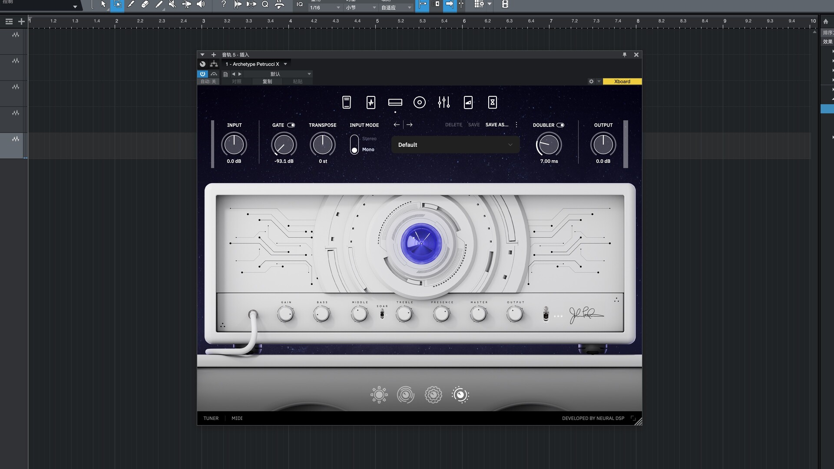Toggle the GATE switch
834x469 pixels.
coord(291,125)
